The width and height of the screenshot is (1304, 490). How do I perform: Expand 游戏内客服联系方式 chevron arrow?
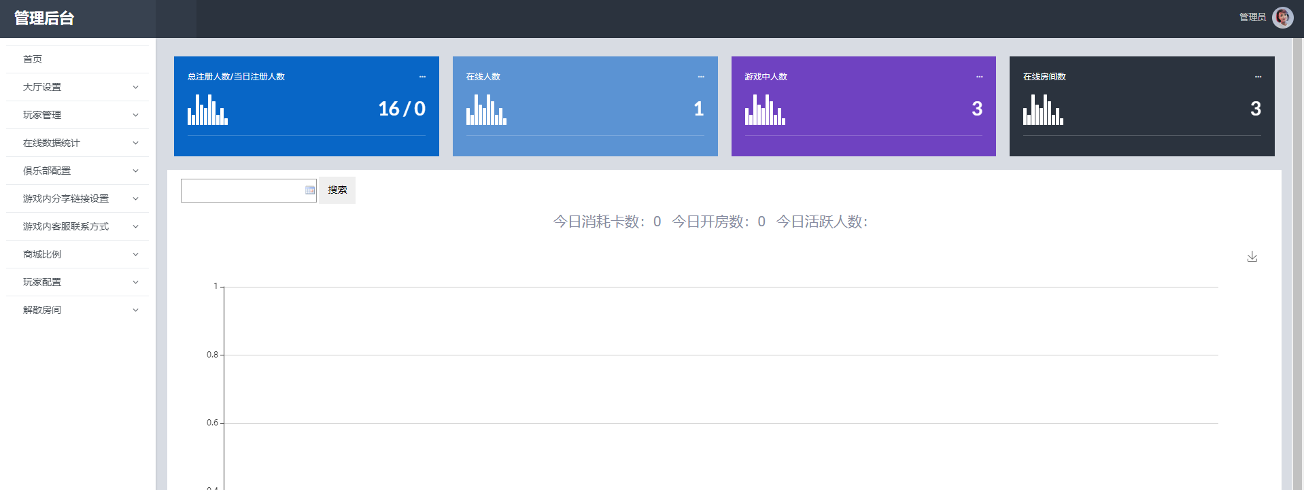point(135,226)
